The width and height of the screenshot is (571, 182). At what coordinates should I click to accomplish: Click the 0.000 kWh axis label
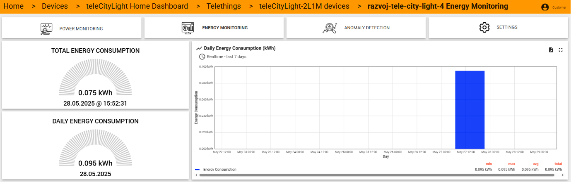[206, 149]
